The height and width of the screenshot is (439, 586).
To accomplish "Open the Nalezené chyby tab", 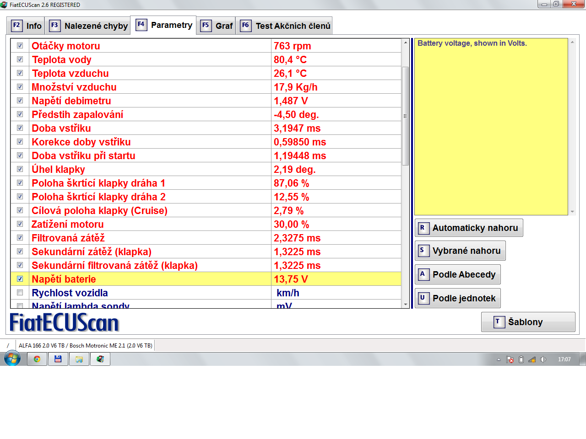I will pyautogui.click(x=89, y=26).
